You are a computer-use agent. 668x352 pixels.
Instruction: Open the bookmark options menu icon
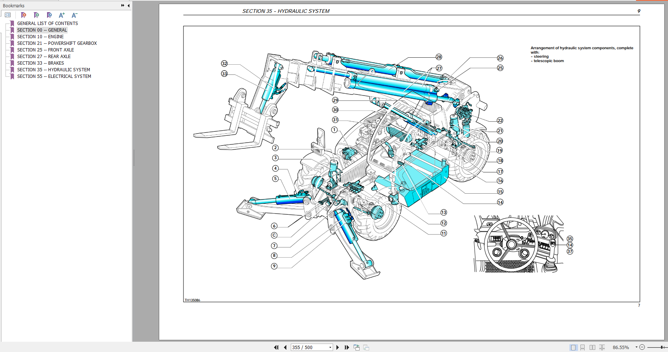[8, 15]
